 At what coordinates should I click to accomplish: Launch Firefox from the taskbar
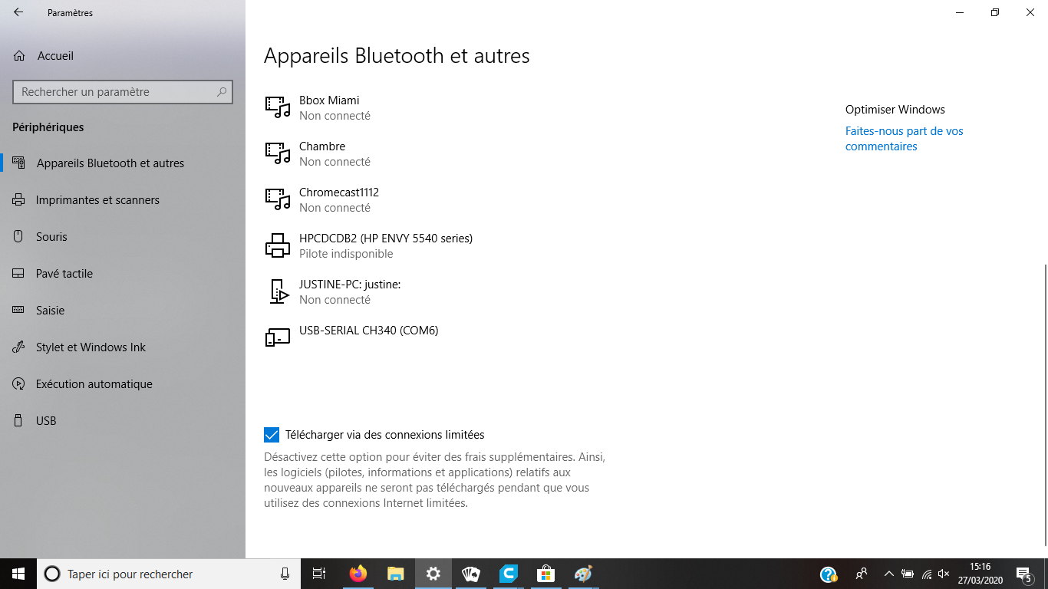click(358, 574)
